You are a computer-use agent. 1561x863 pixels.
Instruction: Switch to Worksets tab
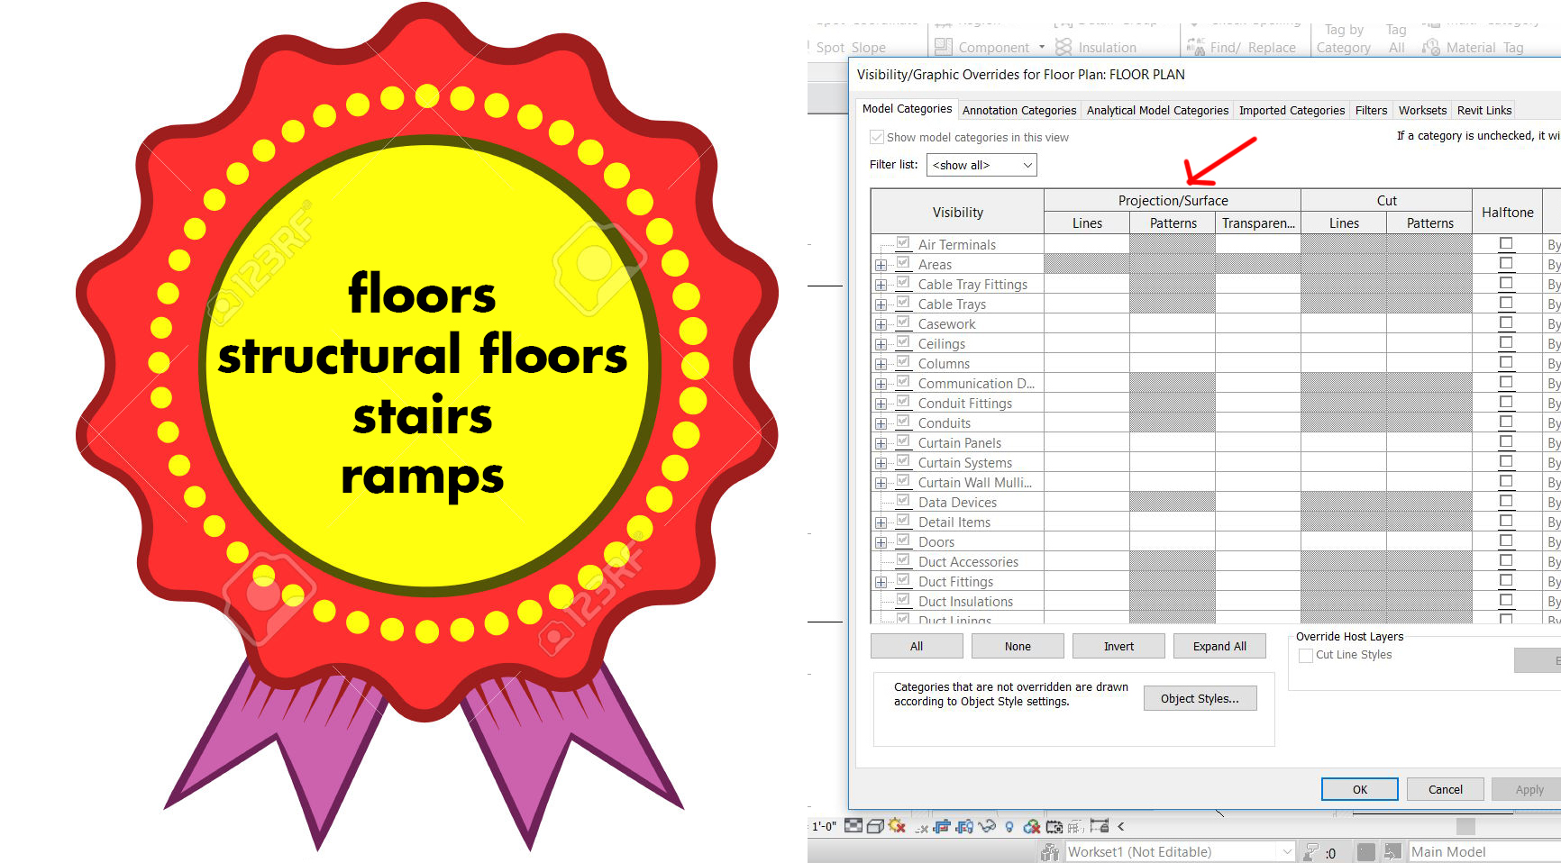[1422, 110]
